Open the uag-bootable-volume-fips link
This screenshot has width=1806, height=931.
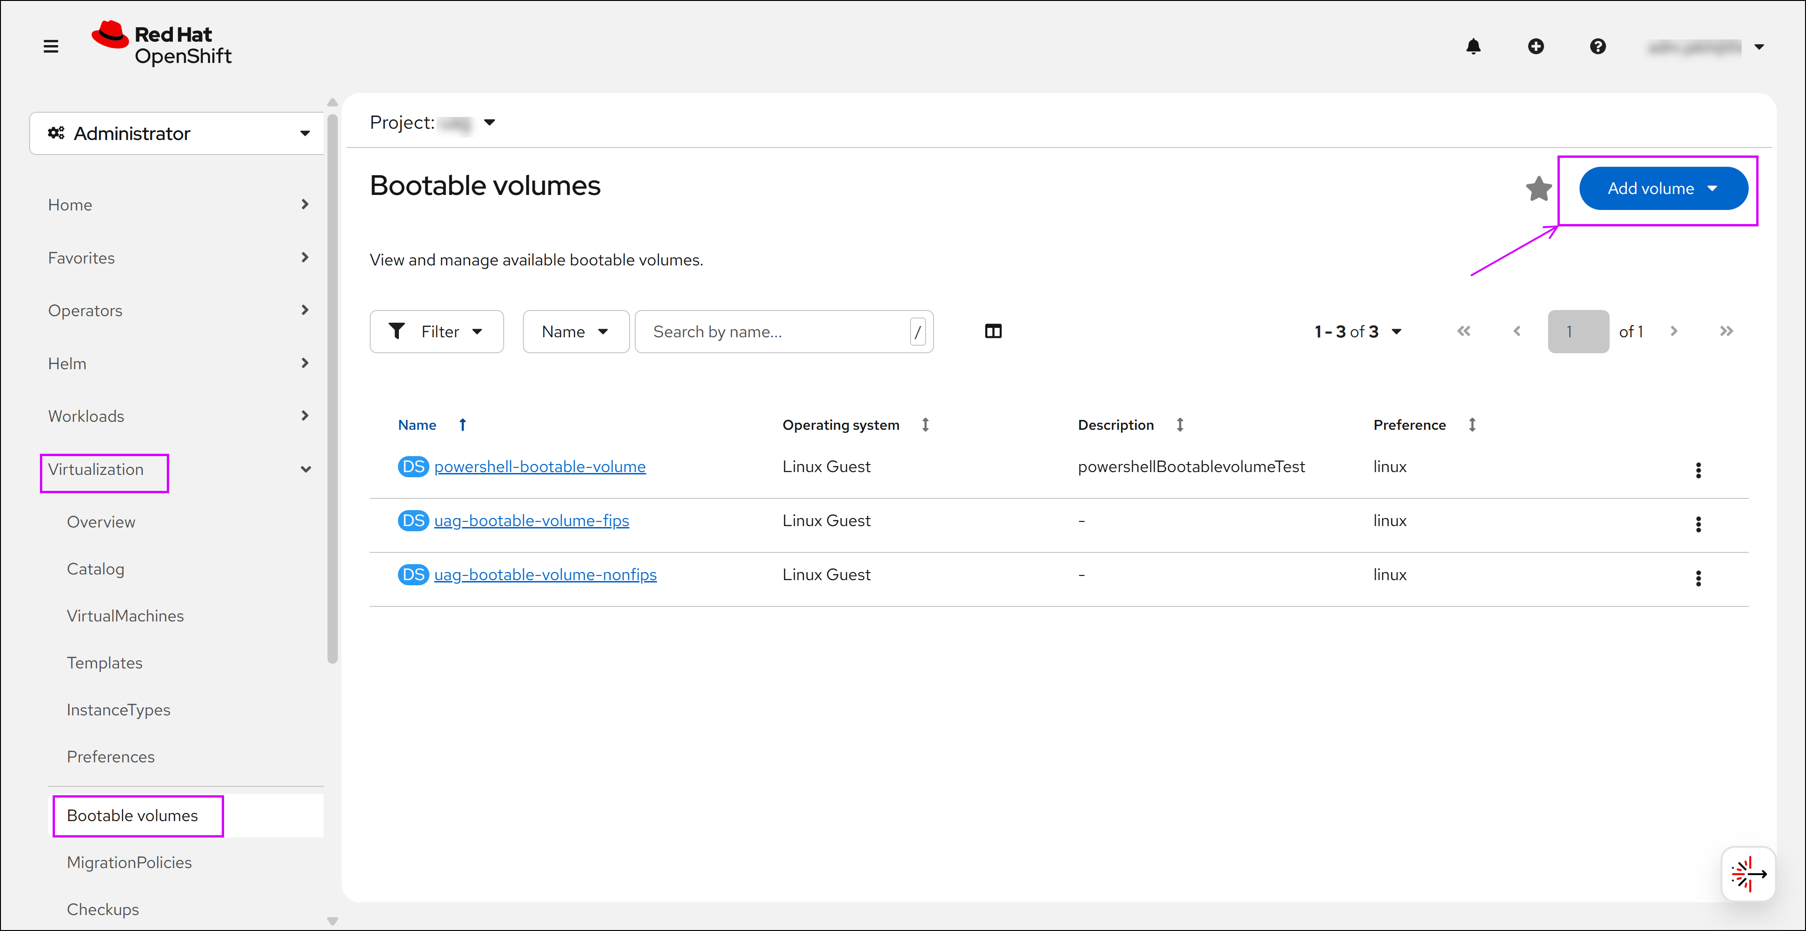tap(531, 521)
